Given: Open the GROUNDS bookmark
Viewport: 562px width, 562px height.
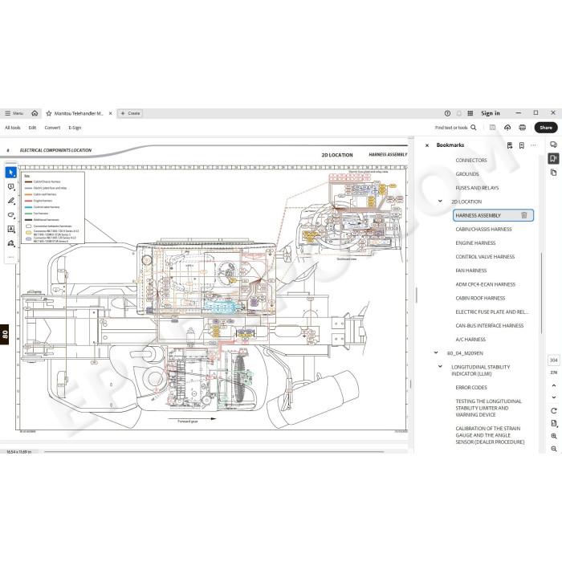Looking at the screenshot, I should 467,174.
